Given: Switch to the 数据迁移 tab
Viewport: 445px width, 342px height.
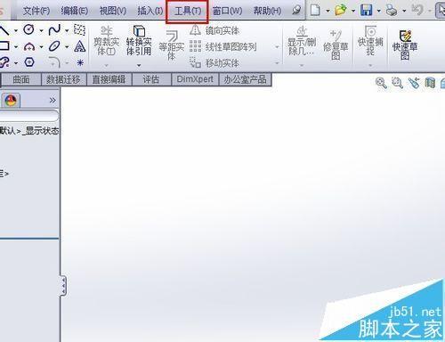Looking at the screenshot, I should point(63,79).
